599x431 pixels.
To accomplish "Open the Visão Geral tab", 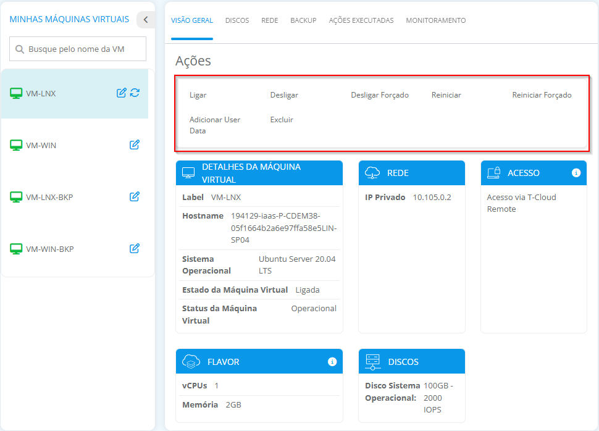I will pos(192,20).
